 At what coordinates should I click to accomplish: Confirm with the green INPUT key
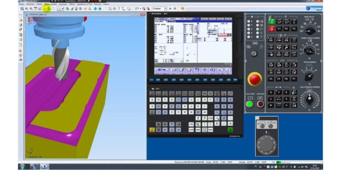tap(230, 130)
